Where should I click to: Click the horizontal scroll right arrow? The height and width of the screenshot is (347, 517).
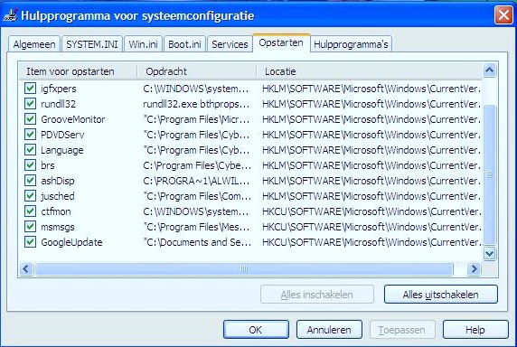[474, 269]
